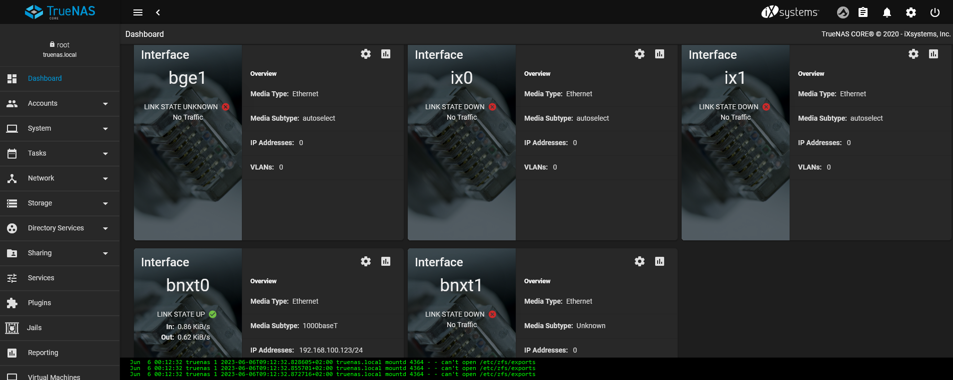Viewport: 953px width, 380px height.
Task: Show alerts via the bell icon
Action: (x=887, y=12)
